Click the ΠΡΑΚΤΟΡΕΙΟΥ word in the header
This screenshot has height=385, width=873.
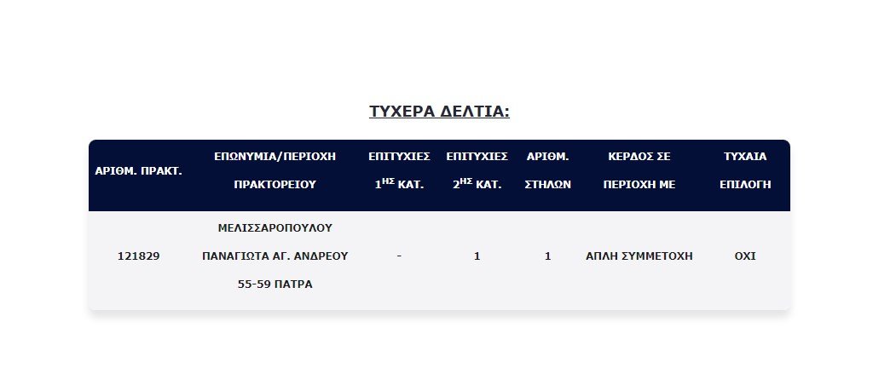275,185
